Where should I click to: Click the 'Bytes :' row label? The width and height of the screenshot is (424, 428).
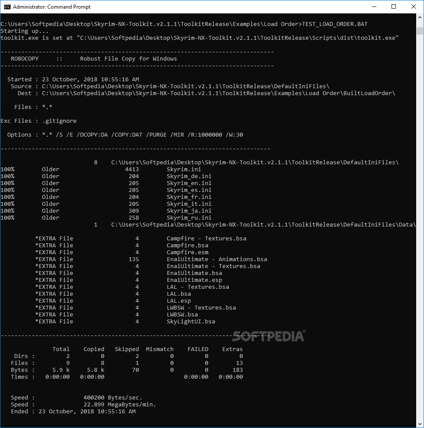(23, 370)
